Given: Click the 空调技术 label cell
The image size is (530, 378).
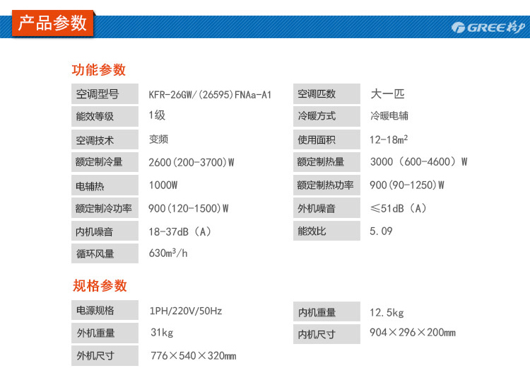Looking at the screenshot, I should coord(105,139).
